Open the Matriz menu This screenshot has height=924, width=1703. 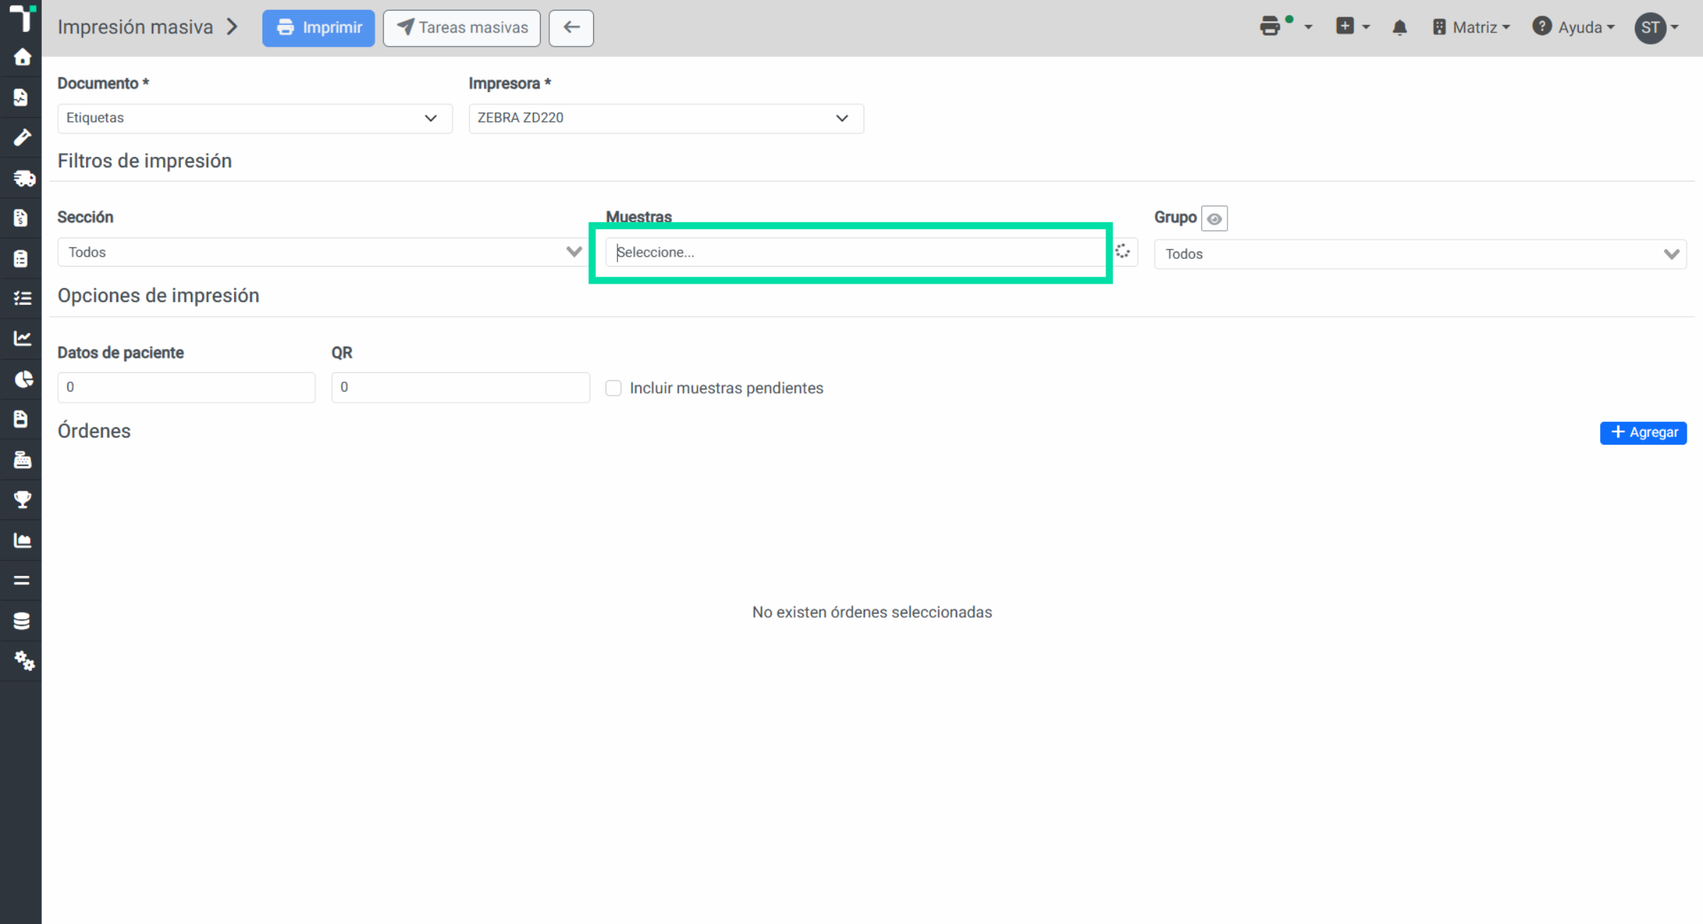tap(1471, 28)
